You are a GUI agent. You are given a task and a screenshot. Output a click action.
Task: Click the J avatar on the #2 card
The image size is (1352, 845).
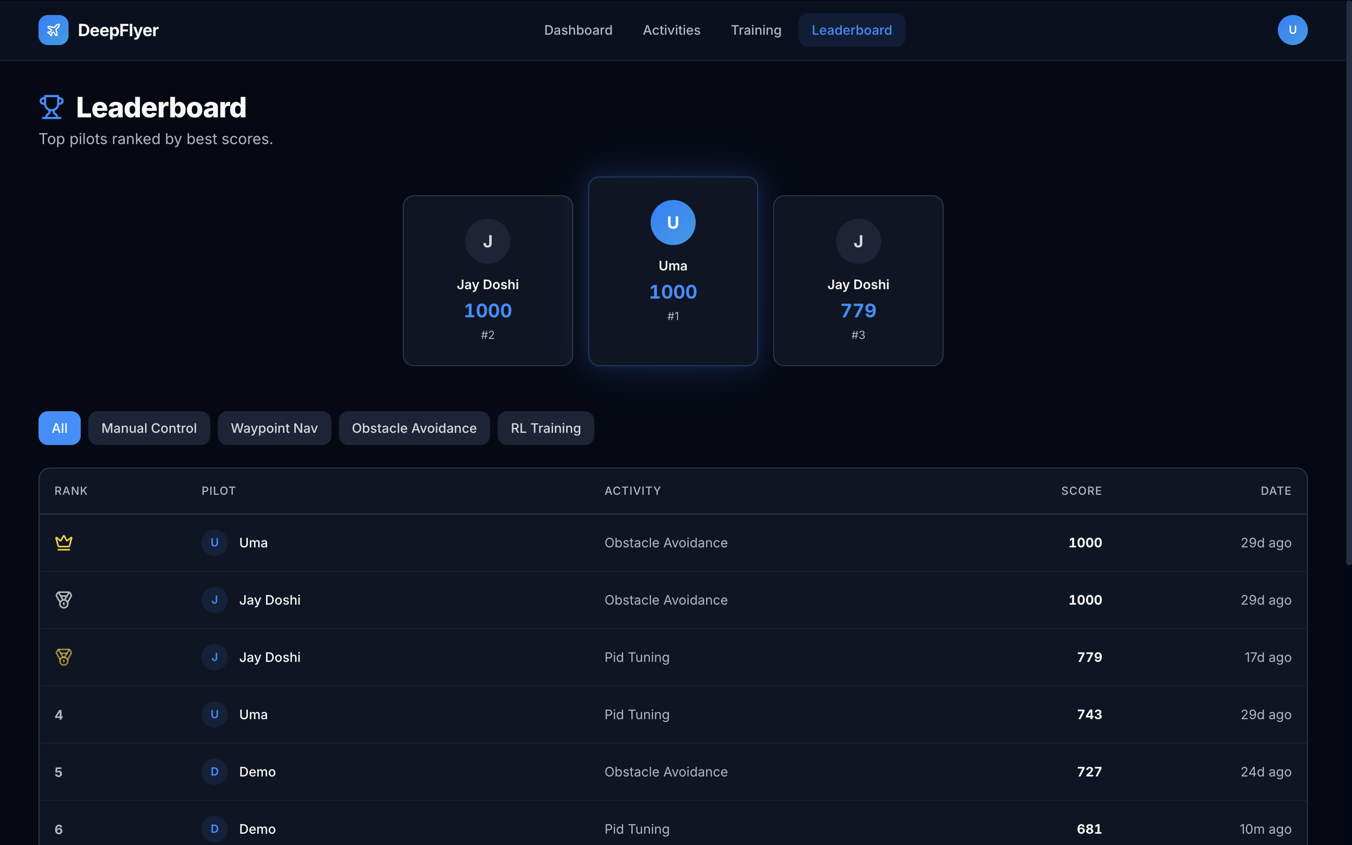point(488,241)
